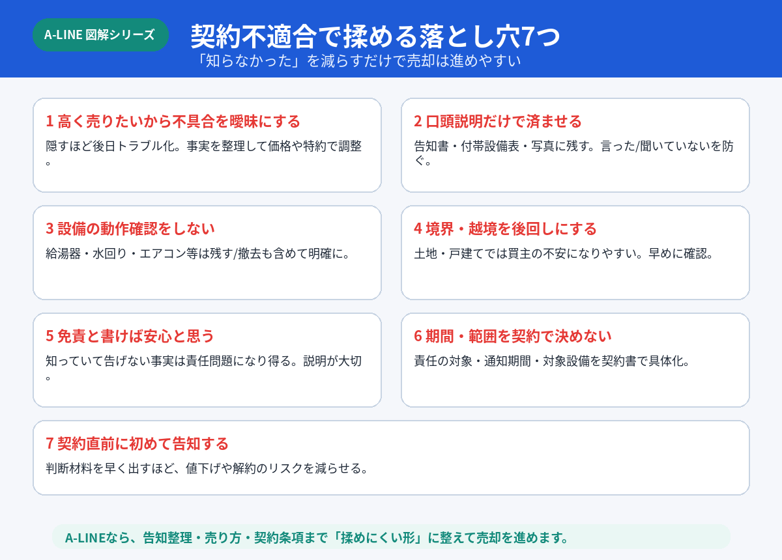
Task: Select heading 5 免責と書けば安心と思う
Action: [x=130, y=336]
